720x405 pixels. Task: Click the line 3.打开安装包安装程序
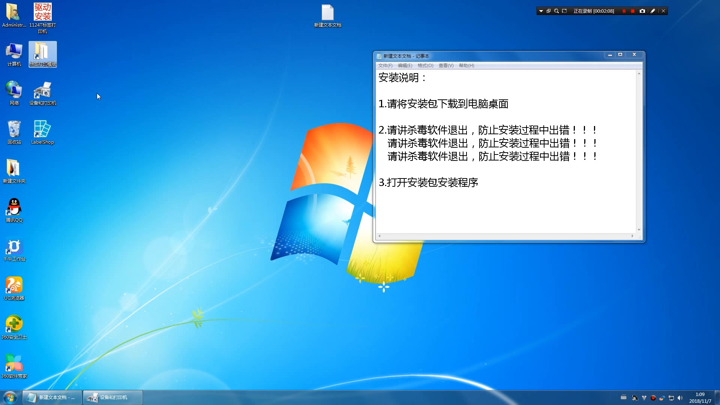click(428, 183)
